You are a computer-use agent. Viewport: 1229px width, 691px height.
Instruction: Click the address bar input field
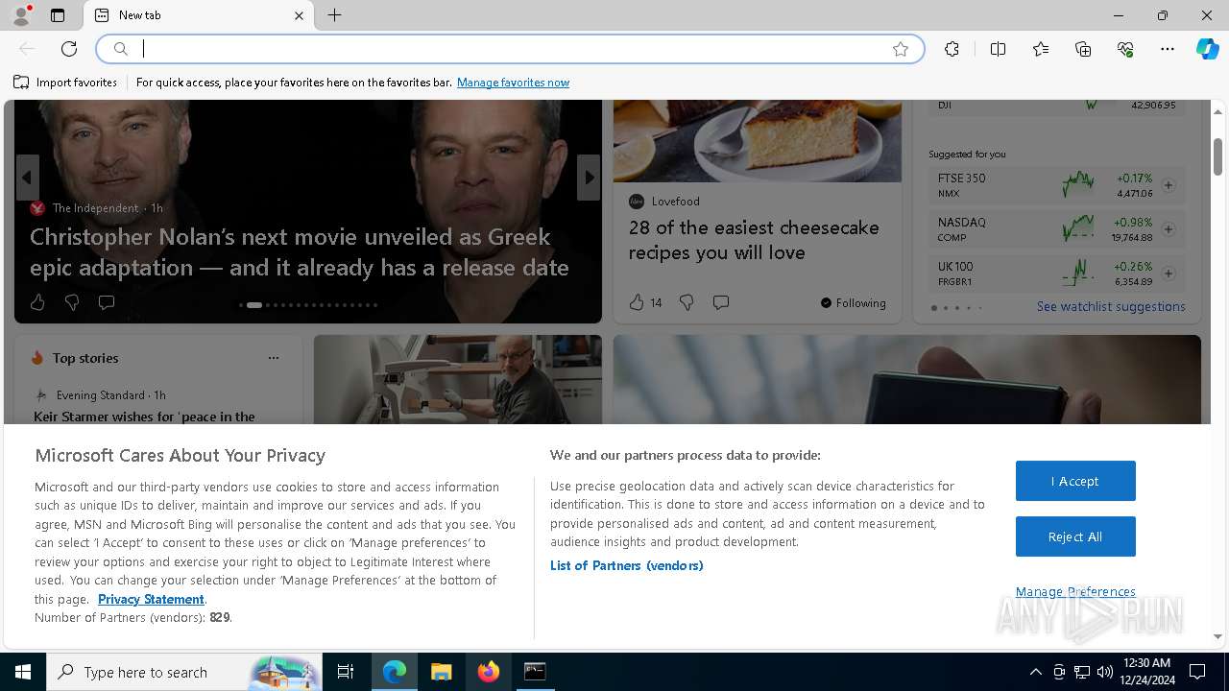pyautogui.click(x=509, y=49)
